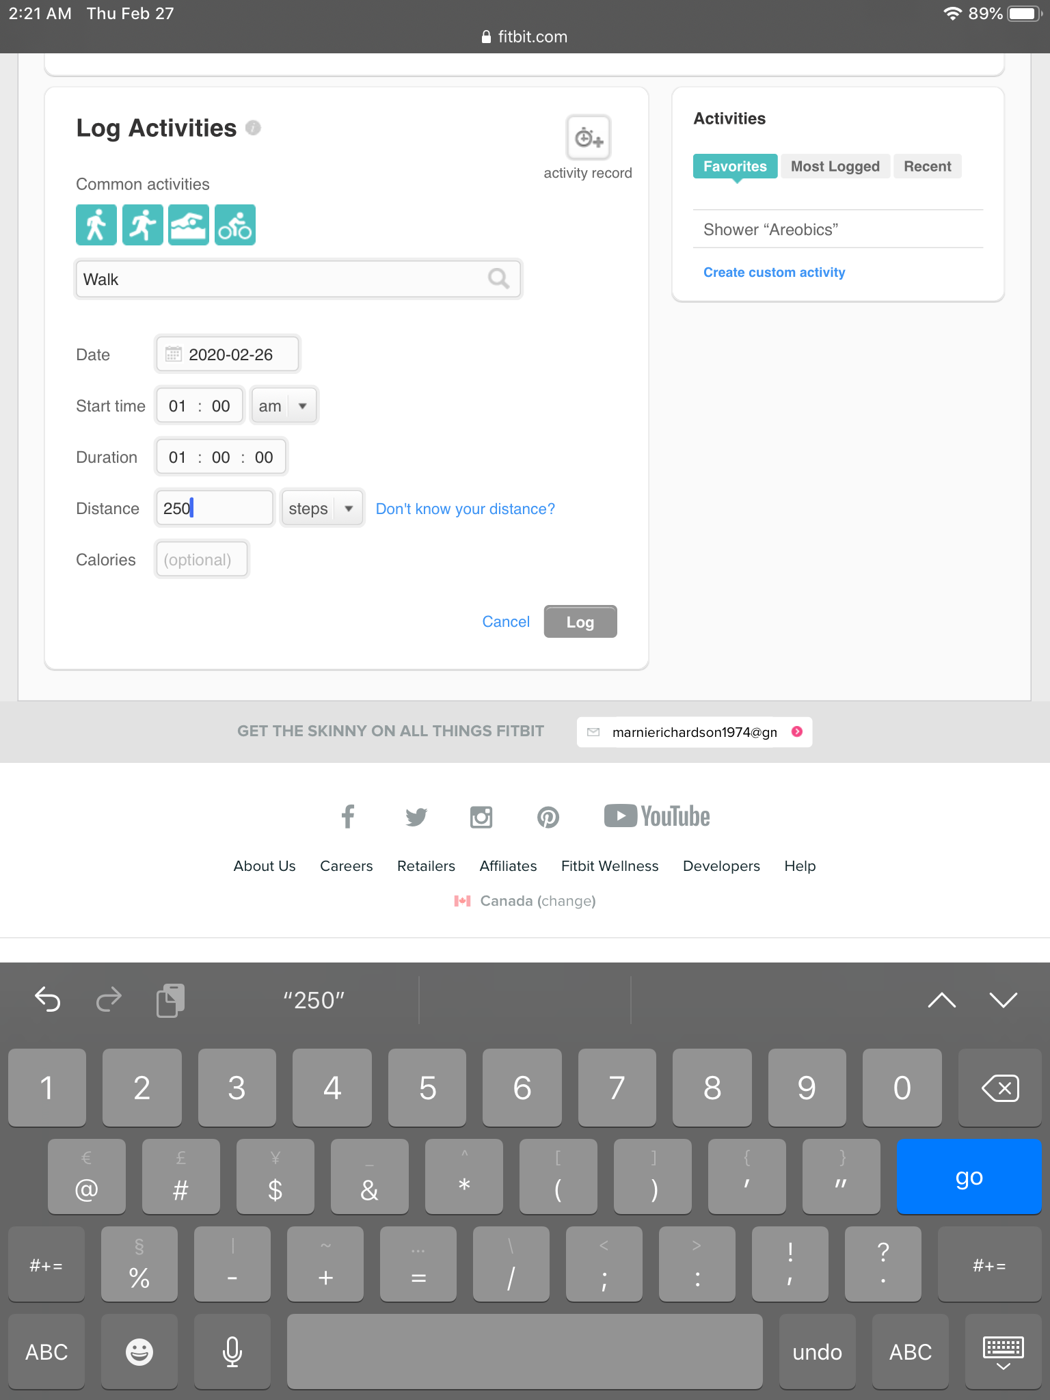The height and width of the screenshot is (1400, 1050).
Task: Tap the "250" keyboard suggestion
Action: [x=314, y=1000]
